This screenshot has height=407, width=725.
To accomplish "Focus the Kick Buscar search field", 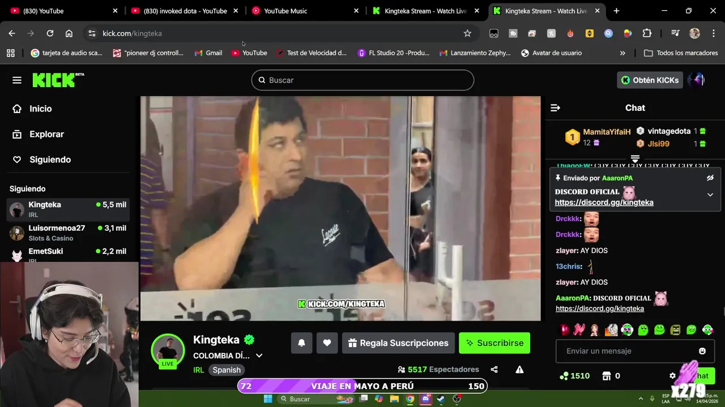I will (x=362, y=80).
